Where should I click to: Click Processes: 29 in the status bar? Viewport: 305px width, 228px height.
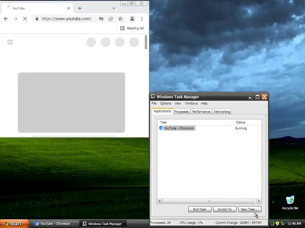click(x=161, y=223)
